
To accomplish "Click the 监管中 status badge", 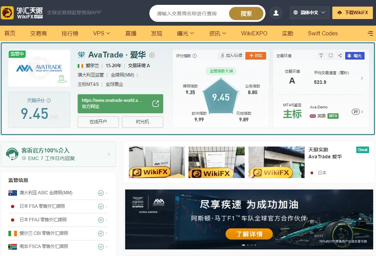I will coord(17,54).
